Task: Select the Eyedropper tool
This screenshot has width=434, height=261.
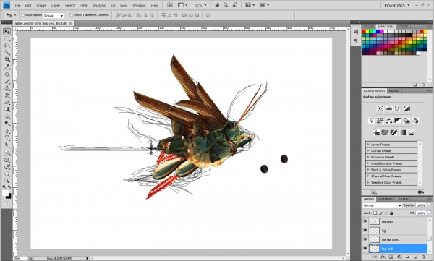Action: point(7,67)
